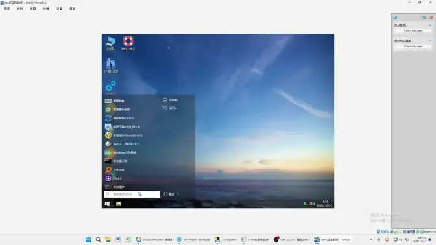Open 此电脑 in start menu right column

[171, 100]
